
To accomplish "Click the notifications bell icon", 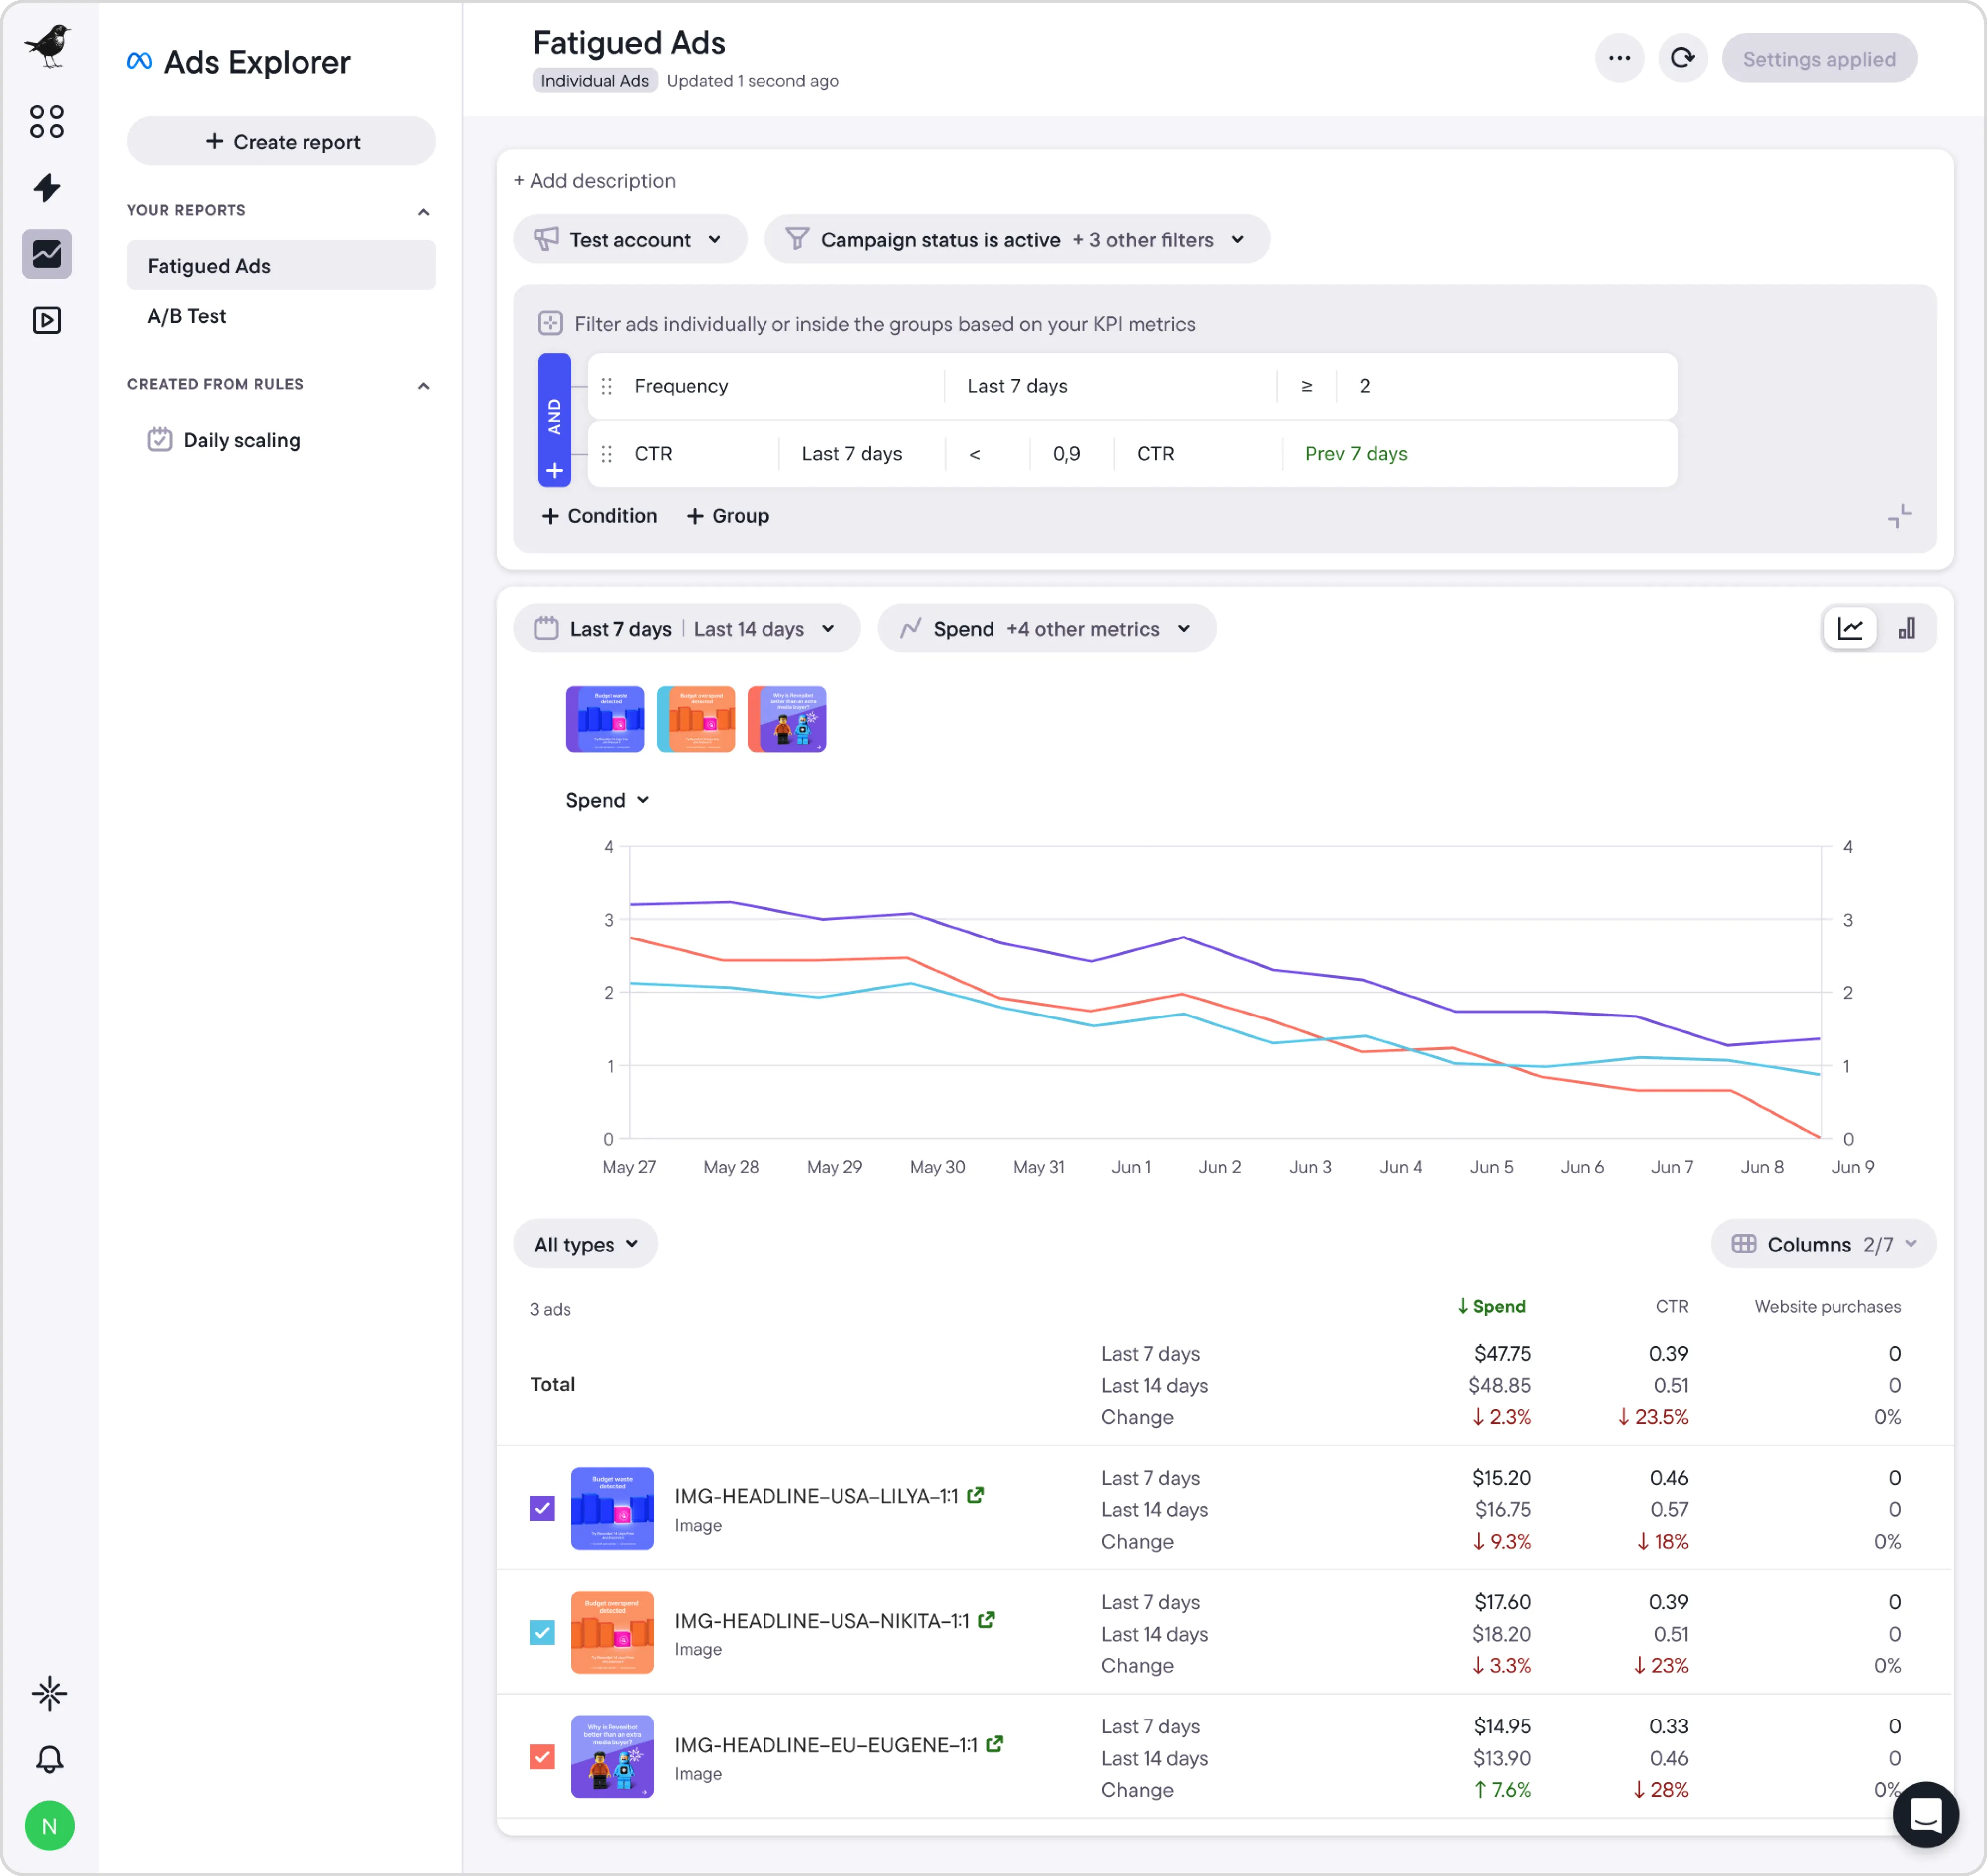I will point(49,1759).
